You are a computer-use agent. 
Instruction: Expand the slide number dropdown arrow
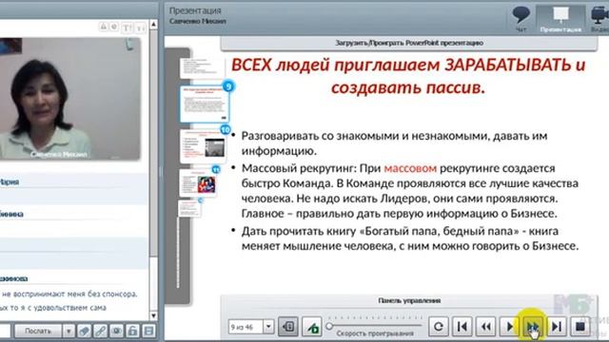coord(268,327)
